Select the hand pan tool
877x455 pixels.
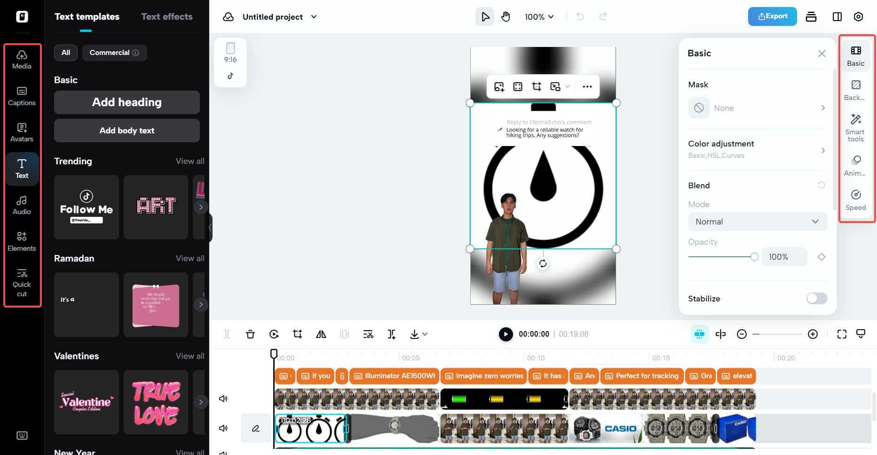pyautogui.click(x=506, y=17)
